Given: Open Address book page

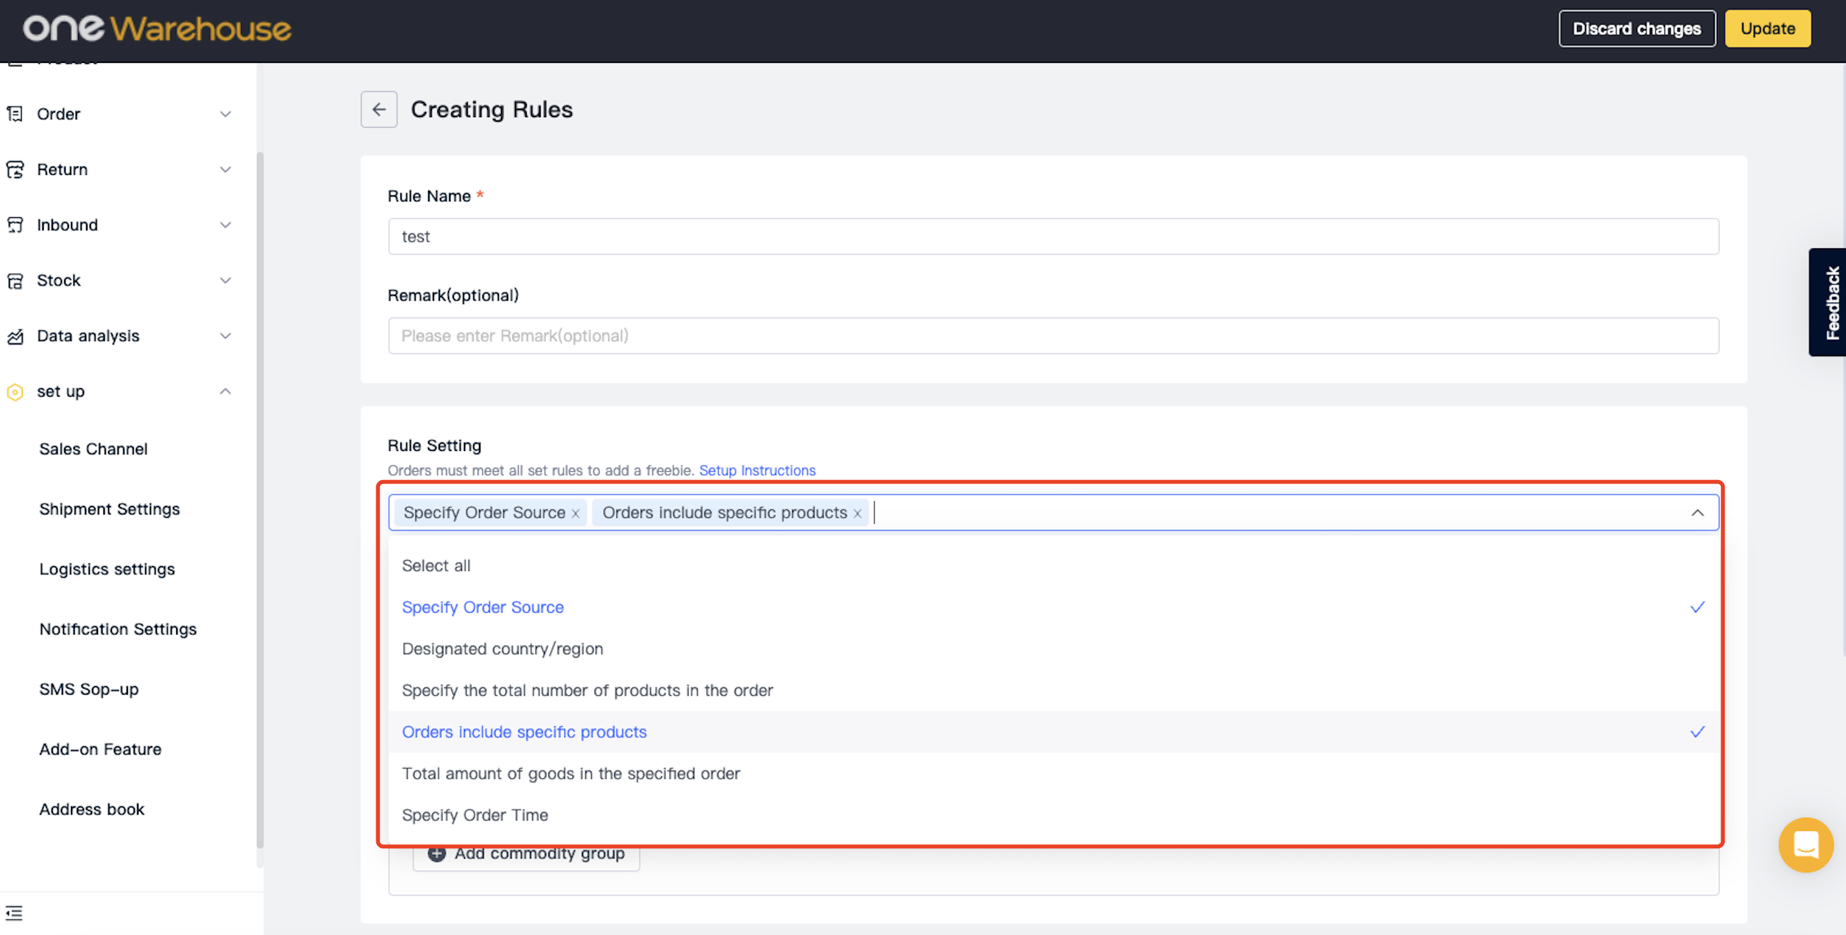Looking at the screenshot, I should click(91, 810).
